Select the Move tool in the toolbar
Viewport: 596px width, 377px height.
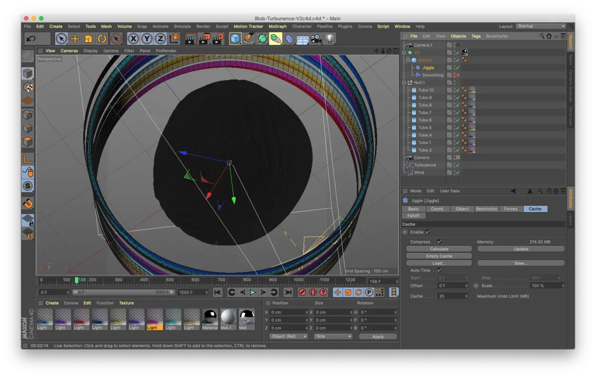click(75, 39)
